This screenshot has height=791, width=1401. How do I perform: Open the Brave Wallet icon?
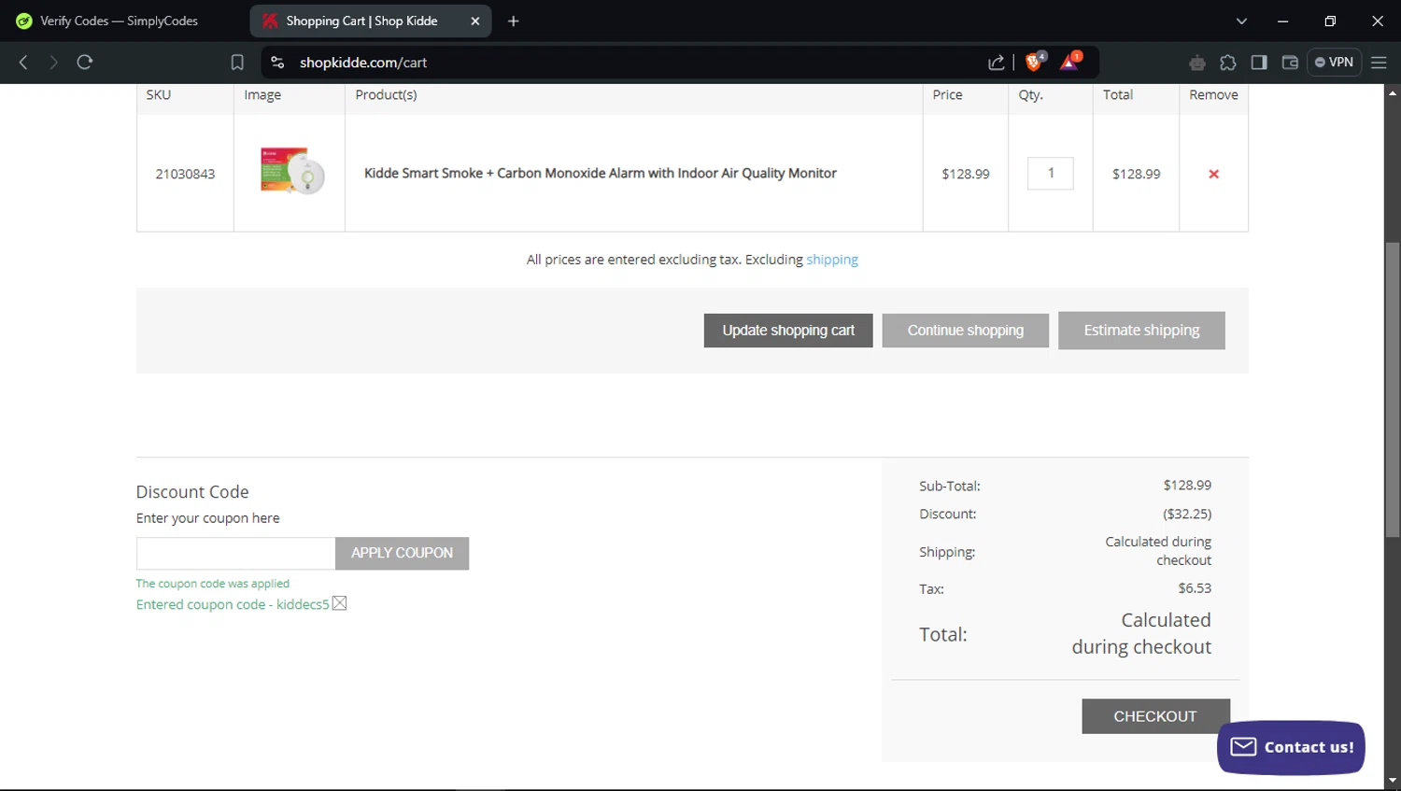tap(1290, 63)
